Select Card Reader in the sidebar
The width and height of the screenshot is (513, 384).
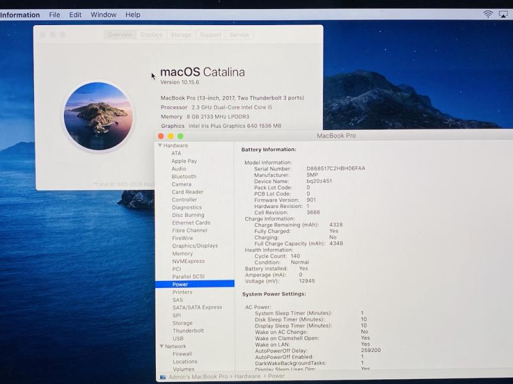pyautogui.click(x=187, y=192)
